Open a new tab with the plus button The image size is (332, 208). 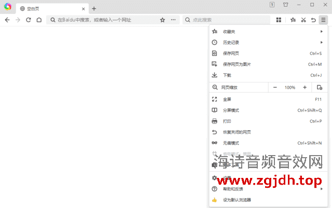pyautogui.click(x=94, y=9)
